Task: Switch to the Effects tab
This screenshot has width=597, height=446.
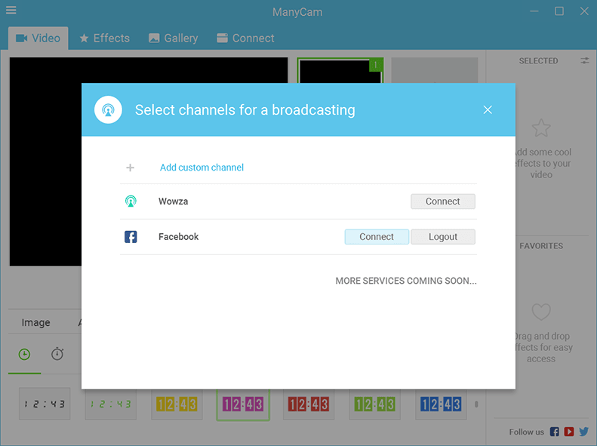Action: (x=104, y=38)
